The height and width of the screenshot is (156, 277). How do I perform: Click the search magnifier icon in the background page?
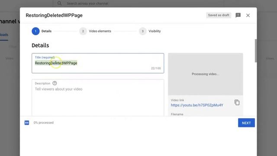pos(60,3)
